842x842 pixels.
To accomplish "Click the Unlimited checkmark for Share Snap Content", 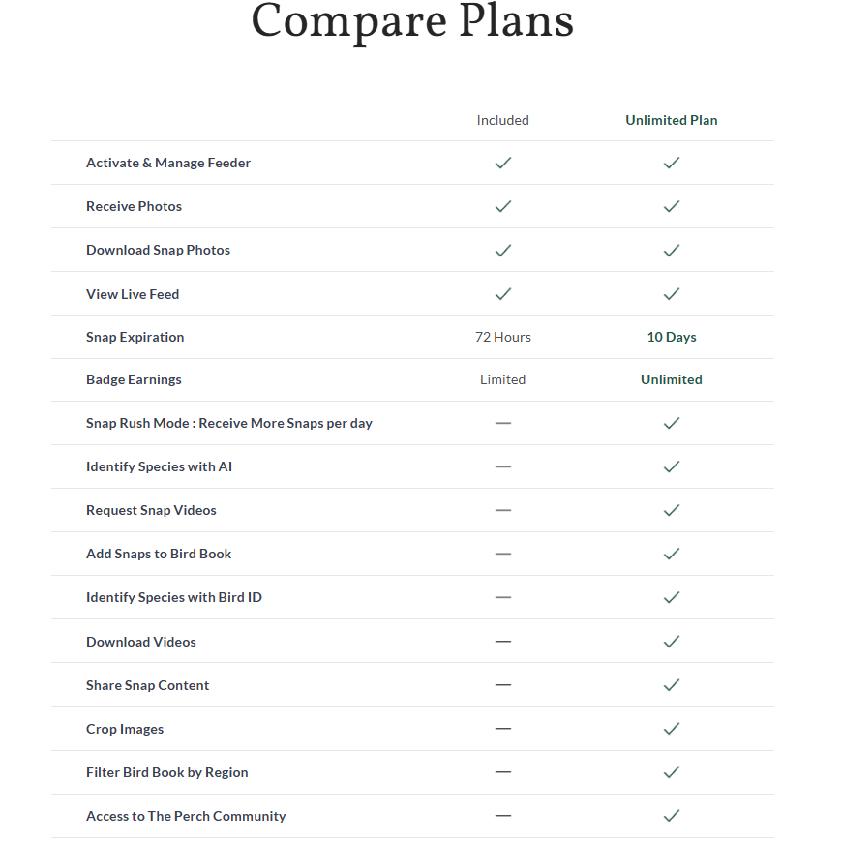I will click(672, 684).
